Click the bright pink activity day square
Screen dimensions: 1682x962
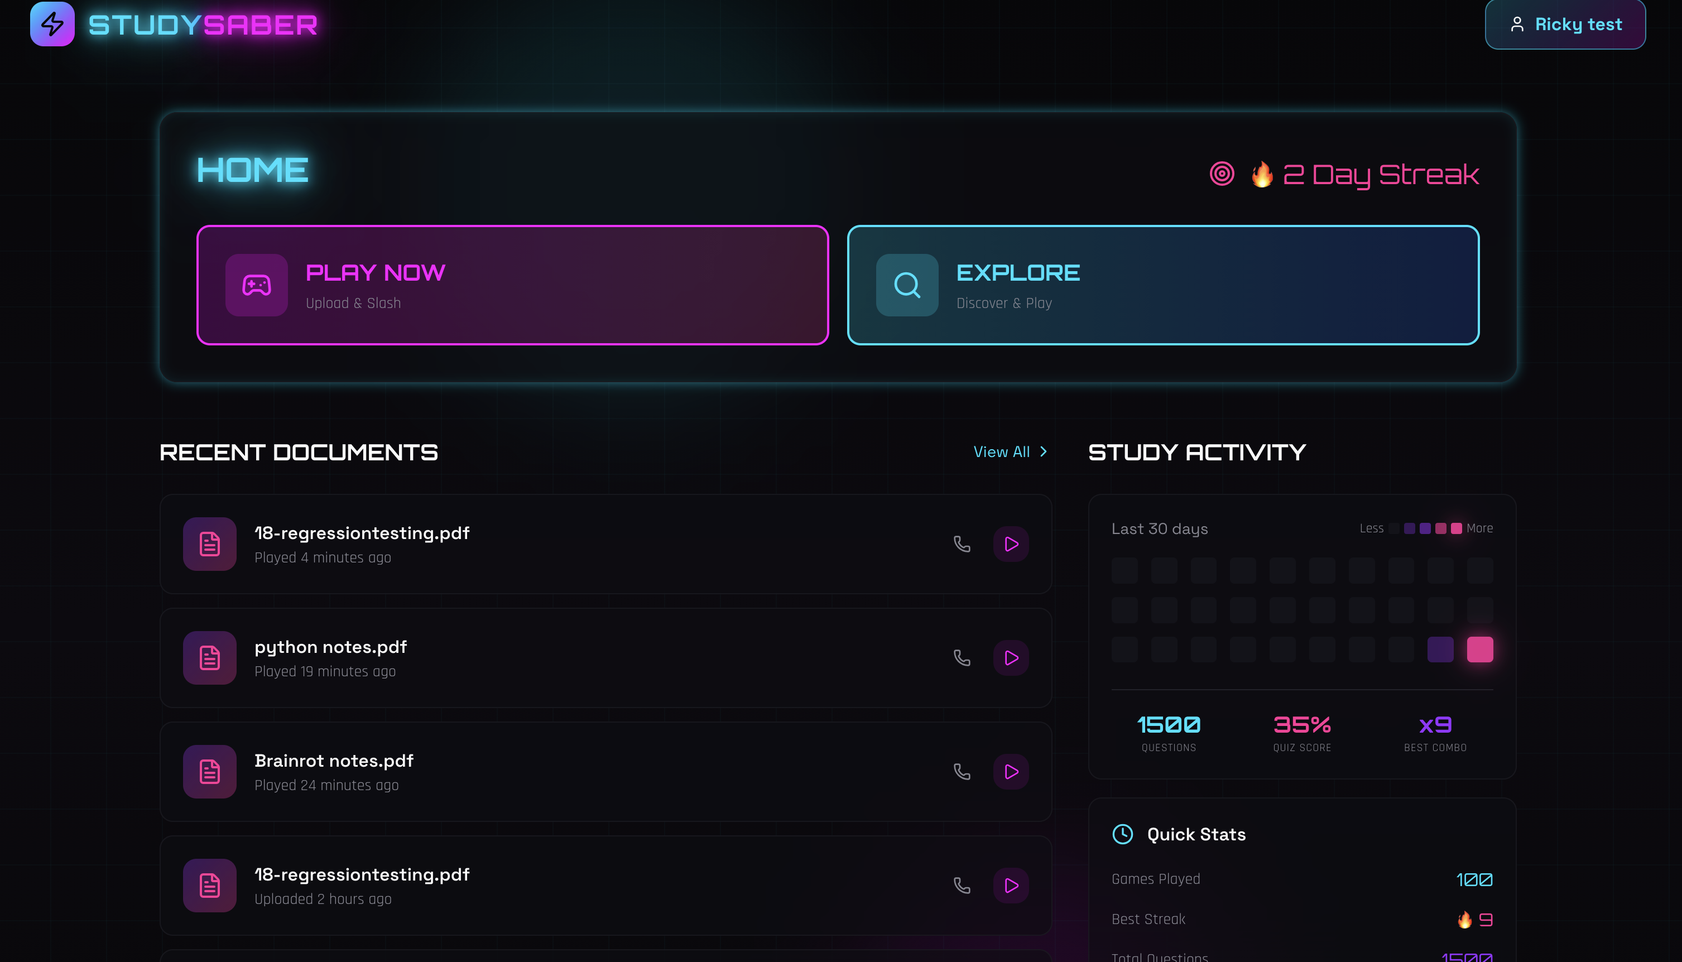click(1479, 650)
